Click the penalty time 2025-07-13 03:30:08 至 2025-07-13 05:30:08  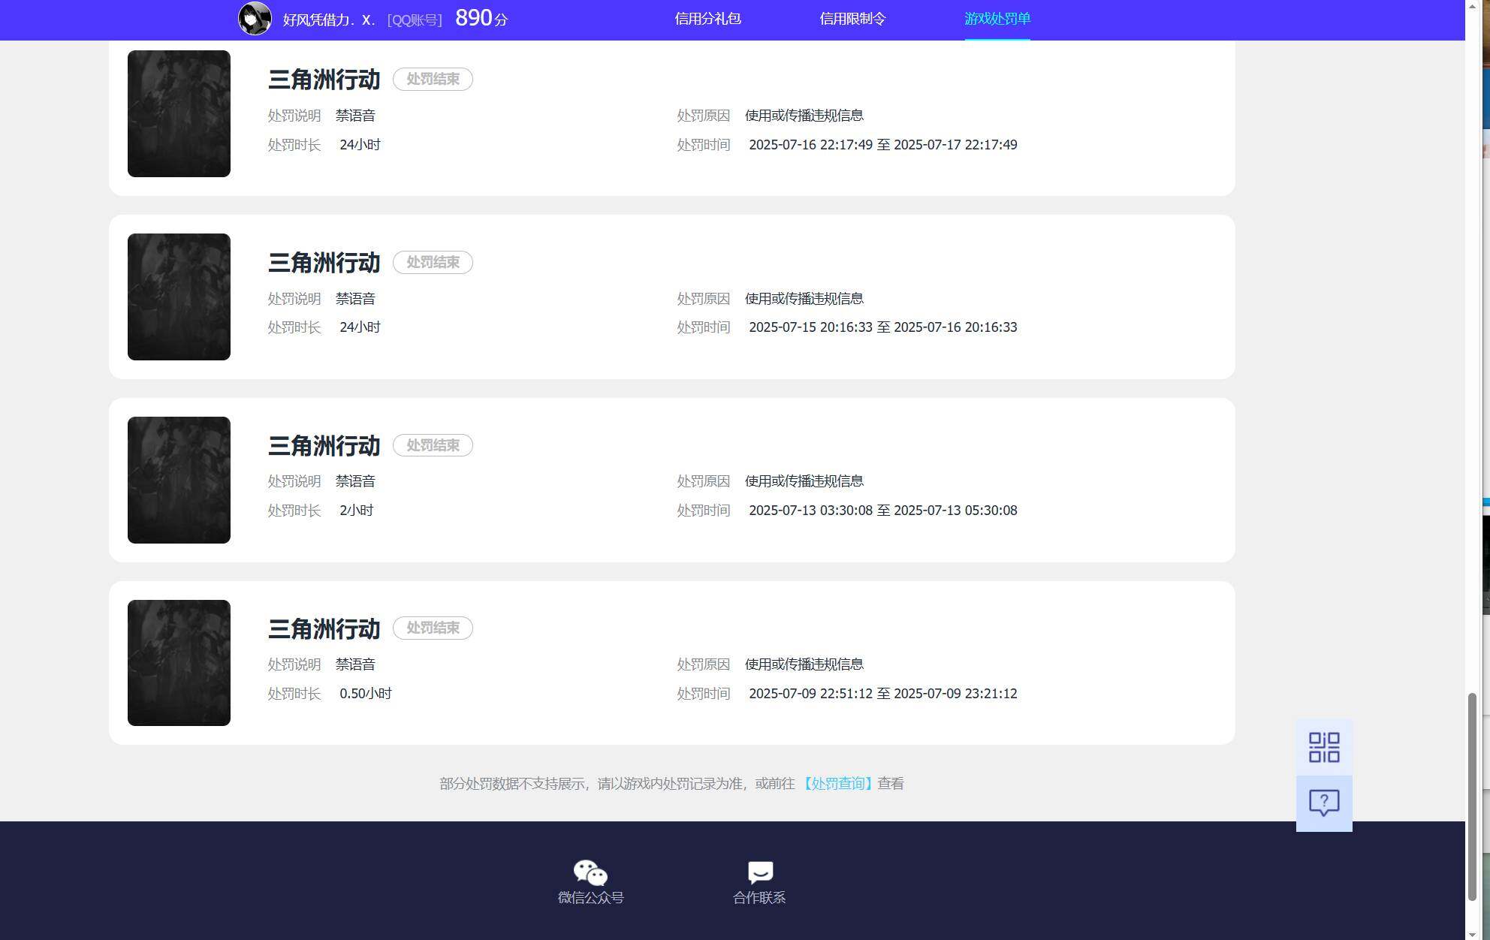pos(882,511)
